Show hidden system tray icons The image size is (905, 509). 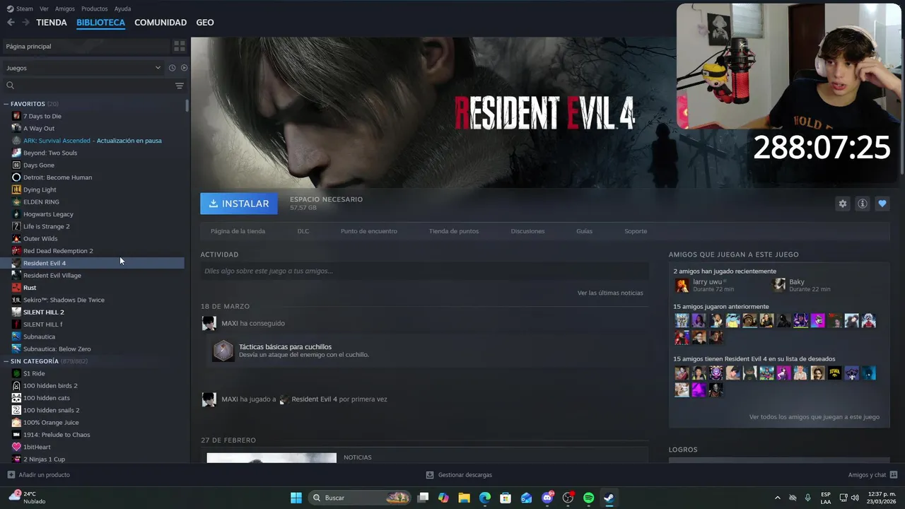(x=778, y=498)
